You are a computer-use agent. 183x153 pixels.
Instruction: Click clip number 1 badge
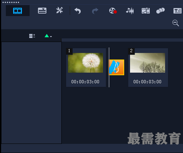[69, 51]
